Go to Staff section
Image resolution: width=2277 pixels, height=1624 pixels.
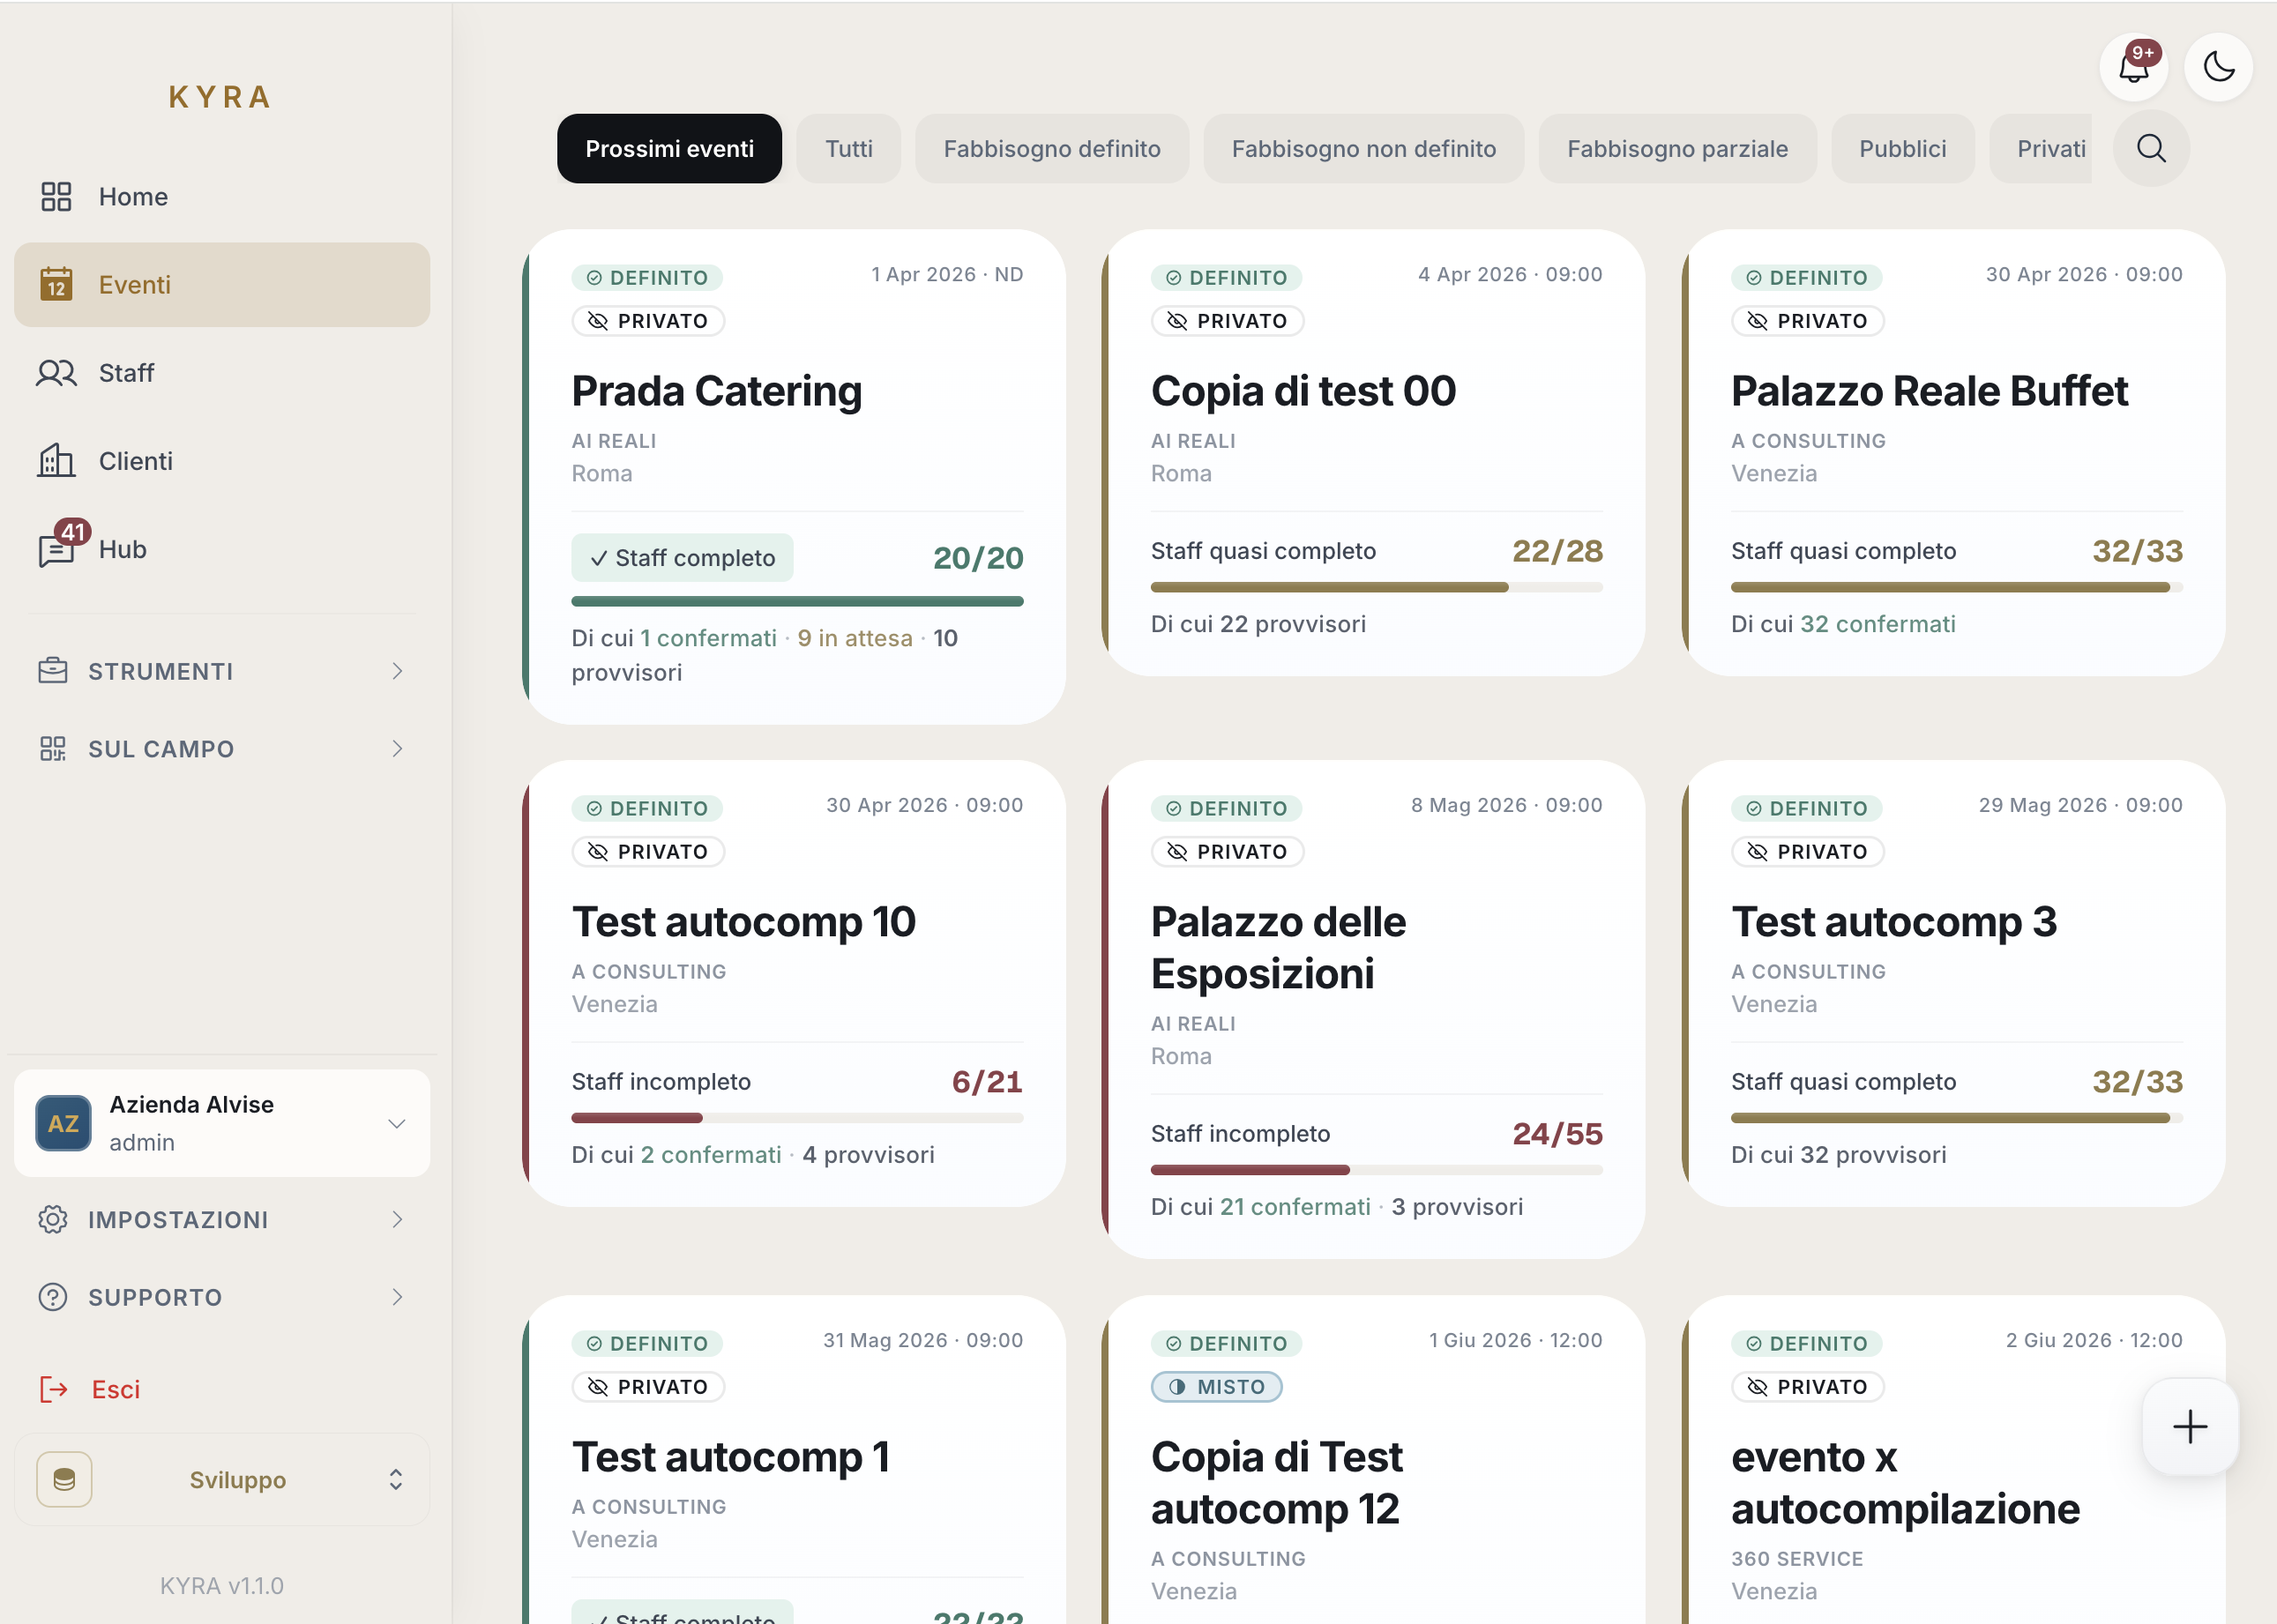pyautogui.click(x=126, y=373)
